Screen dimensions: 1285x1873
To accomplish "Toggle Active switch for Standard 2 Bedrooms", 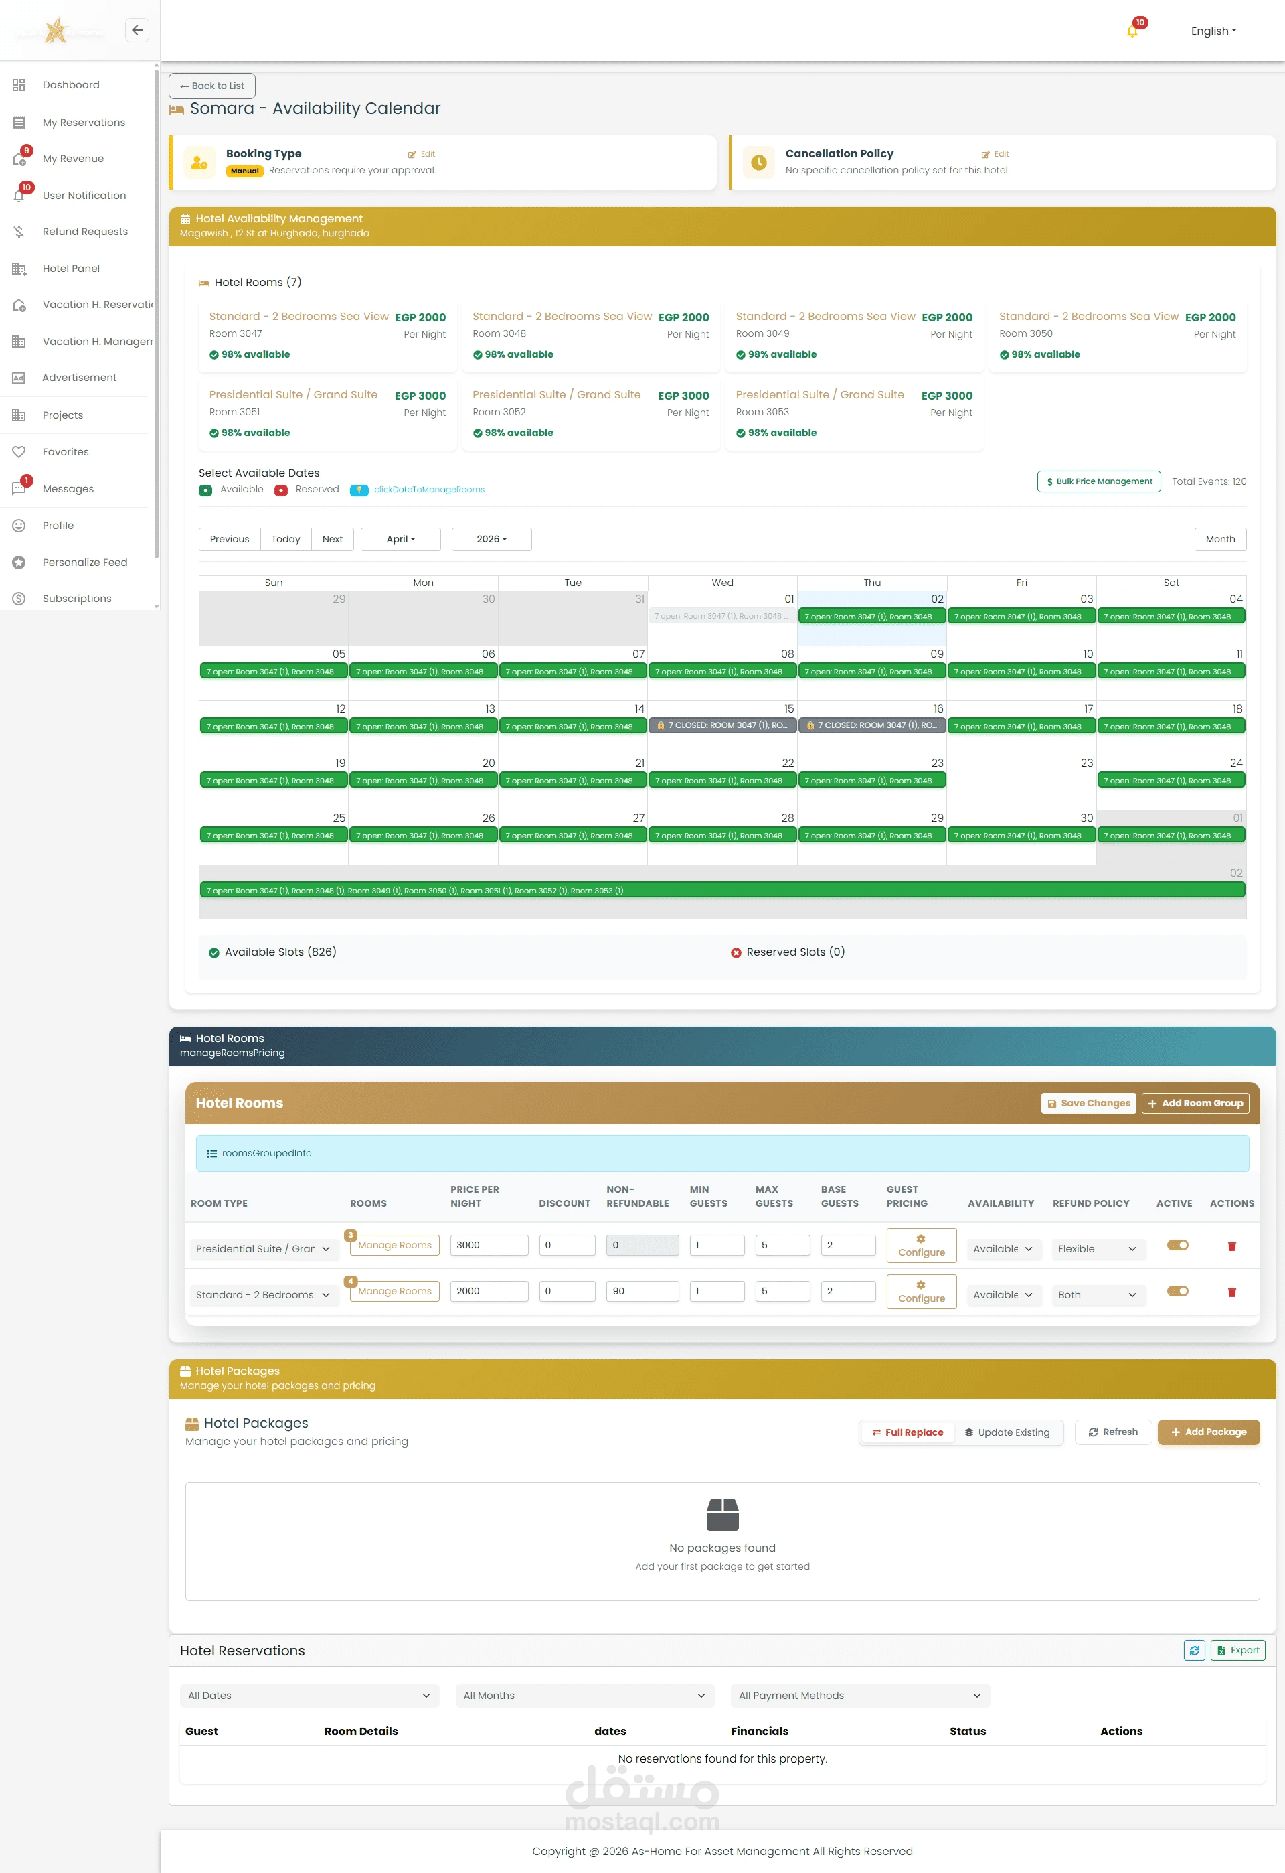I will point(1177,1291).
